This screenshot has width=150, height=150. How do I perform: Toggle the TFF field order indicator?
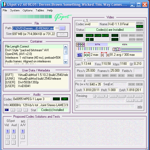point(97,75)
